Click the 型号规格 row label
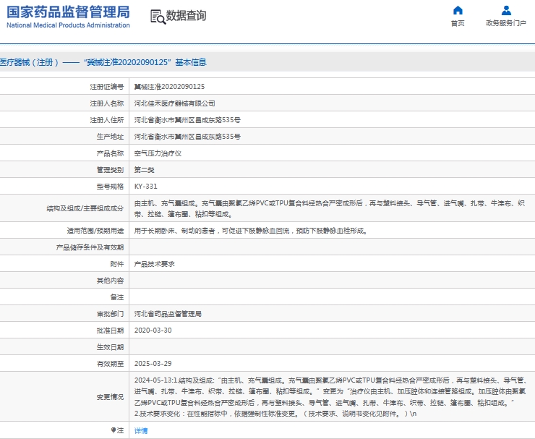The width and height of the screenshot is (535, 439). click(x=110, y=187)
